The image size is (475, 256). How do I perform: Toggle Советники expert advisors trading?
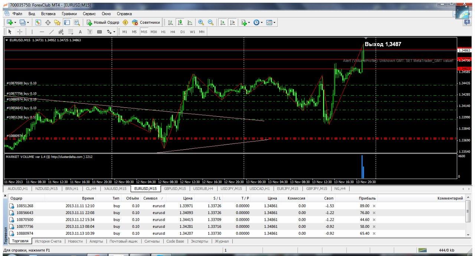146,22
